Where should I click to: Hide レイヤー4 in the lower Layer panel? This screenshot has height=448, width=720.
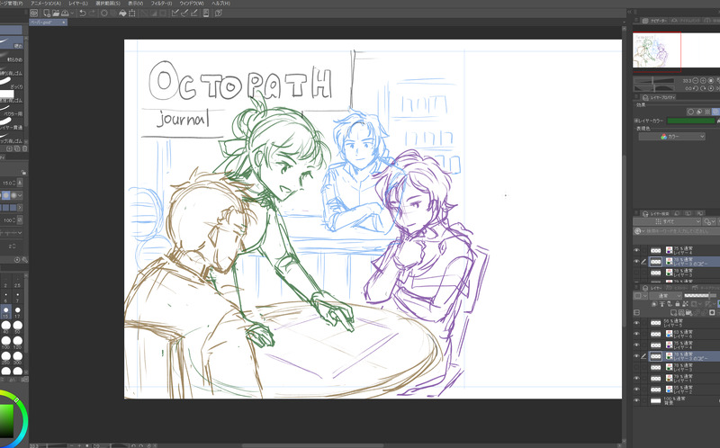[x=636, y=345]
